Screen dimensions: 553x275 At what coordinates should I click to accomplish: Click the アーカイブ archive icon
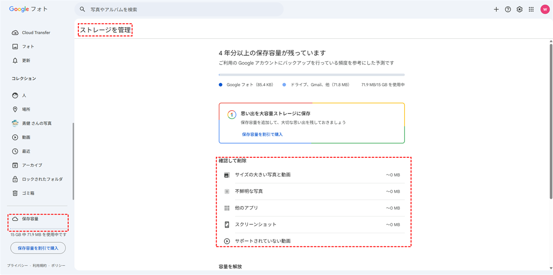pyautogui.click(x=15, y=165)
